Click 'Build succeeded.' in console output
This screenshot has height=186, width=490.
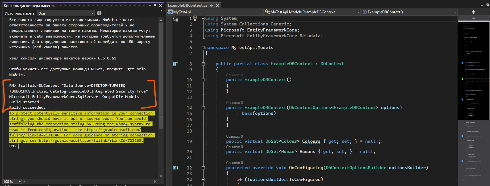[x=27, y=108]
